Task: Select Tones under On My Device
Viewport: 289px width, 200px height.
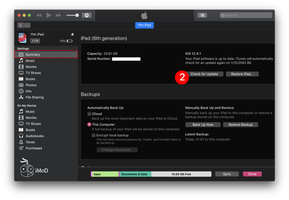Action: 29,142
